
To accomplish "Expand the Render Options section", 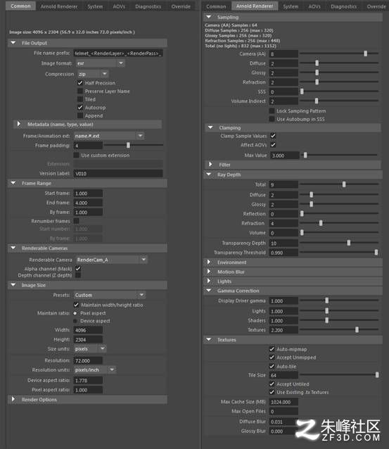I will [x=13, y=399].
